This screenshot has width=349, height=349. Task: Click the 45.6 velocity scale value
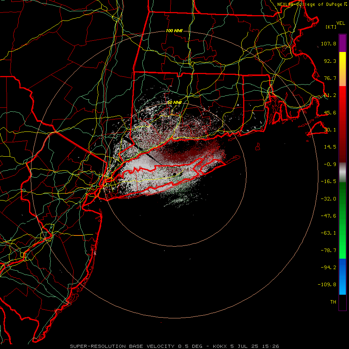click(330, 112)
